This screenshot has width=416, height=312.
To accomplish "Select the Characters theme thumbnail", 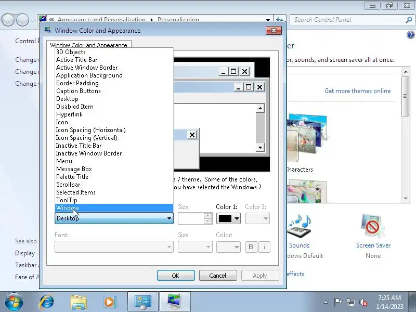I will pos(308,138).
